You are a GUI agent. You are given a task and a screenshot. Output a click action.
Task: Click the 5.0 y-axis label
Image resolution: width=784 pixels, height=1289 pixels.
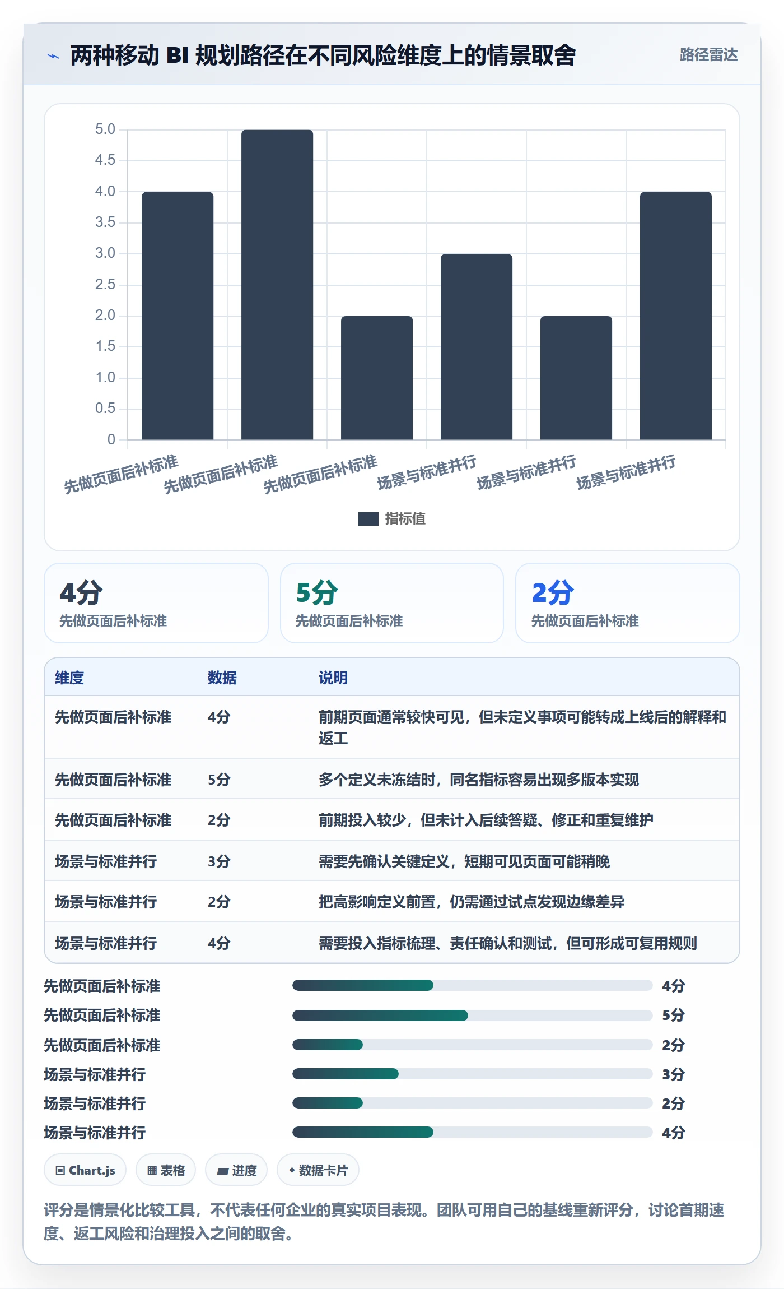coord(105,129)
